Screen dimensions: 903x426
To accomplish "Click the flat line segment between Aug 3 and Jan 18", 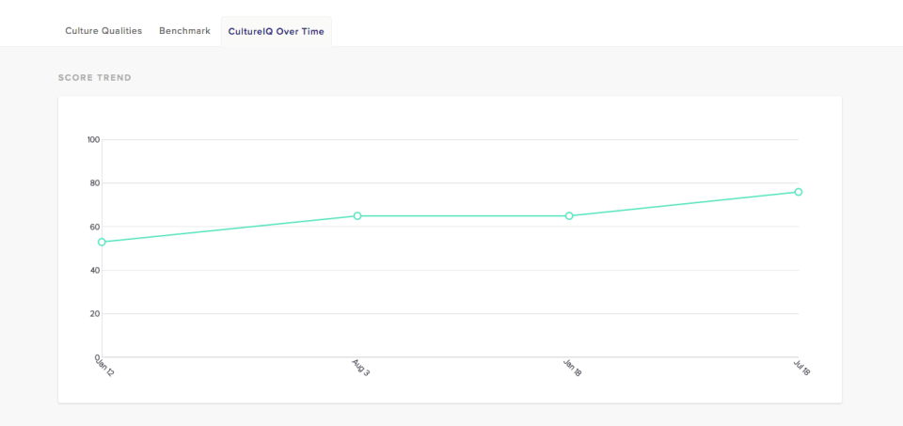I will point(463,215).
